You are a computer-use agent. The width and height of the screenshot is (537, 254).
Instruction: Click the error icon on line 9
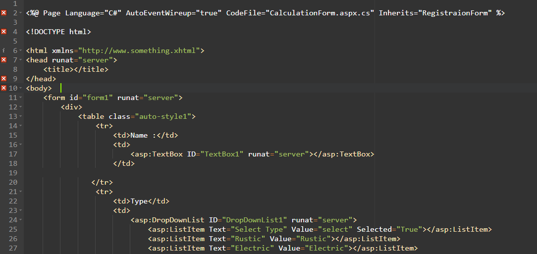(x=4, y=79)
